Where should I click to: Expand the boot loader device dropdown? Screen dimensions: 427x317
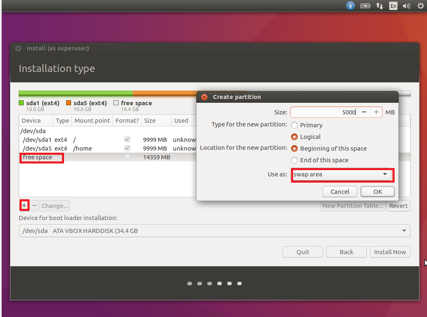click(215, 231)
